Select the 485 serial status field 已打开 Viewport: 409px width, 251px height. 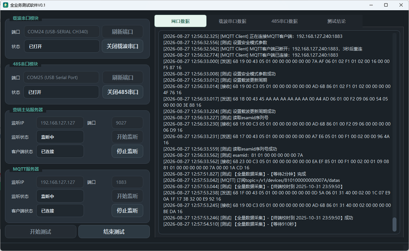(61, 92)
